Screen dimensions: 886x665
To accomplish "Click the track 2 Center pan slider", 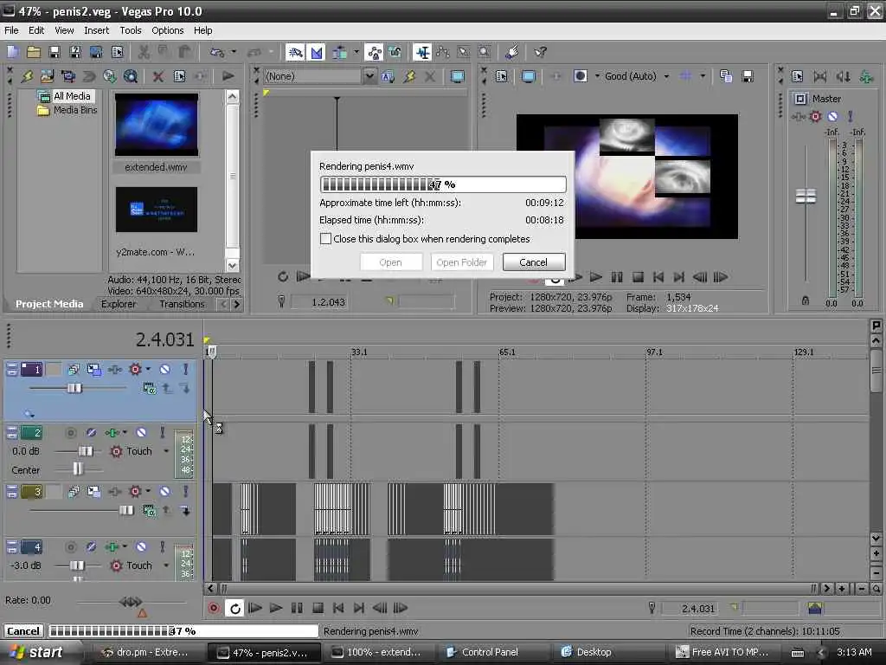I will pyautogui.click(x=78, y=468).
